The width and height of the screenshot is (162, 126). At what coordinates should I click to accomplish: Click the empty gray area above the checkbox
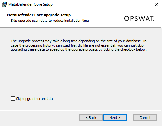click(81, 74)
